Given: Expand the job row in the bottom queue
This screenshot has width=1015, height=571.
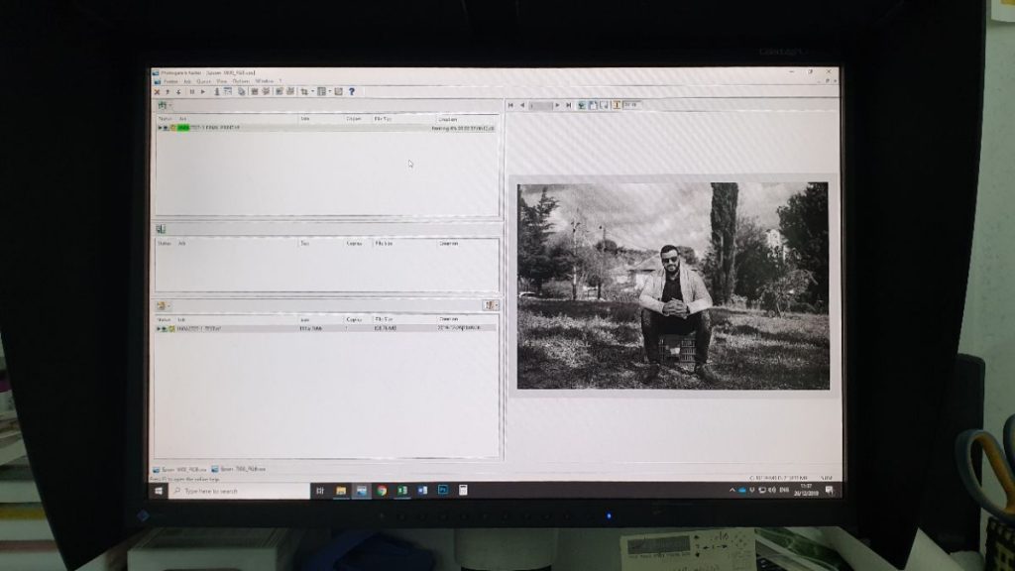Looking at the screenshot, I should click(160, 328).
